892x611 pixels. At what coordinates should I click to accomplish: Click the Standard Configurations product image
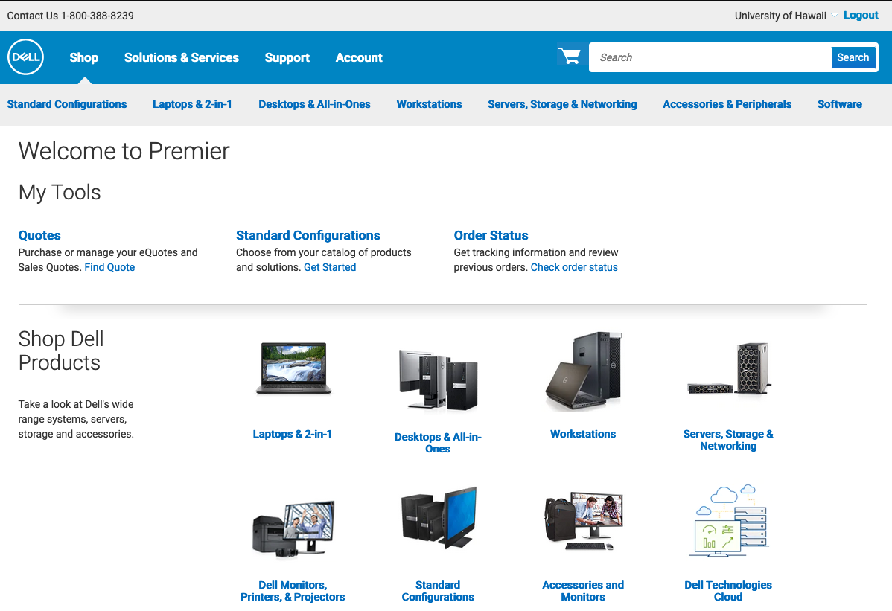pos(438,518)
